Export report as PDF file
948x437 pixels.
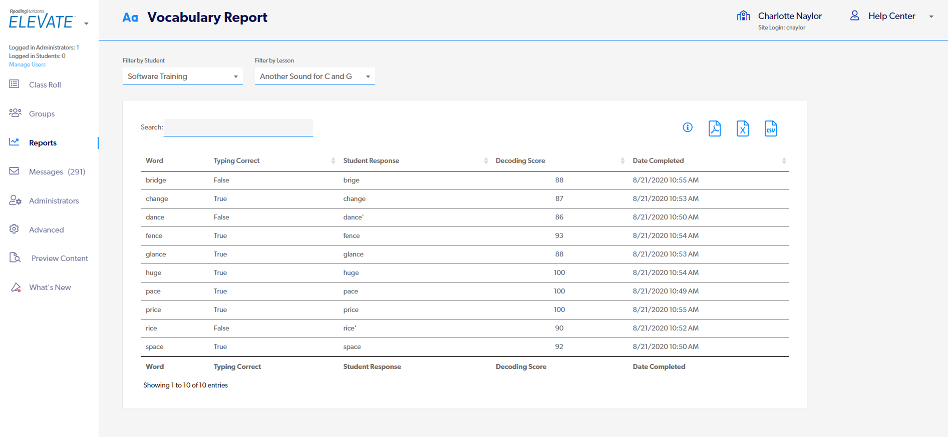715,128
